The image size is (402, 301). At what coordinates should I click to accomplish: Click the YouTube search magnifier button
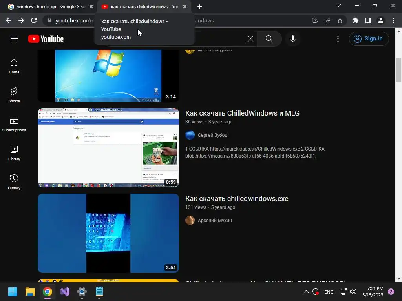coord(269,39)
